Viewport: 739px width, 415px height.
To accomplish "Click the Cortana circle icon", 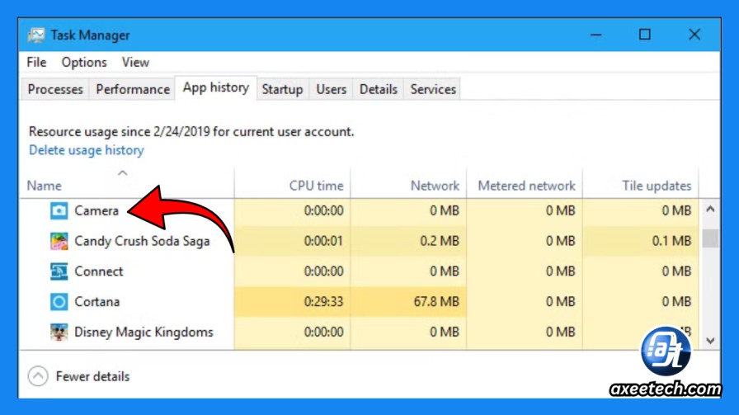I will pos(59,301).
